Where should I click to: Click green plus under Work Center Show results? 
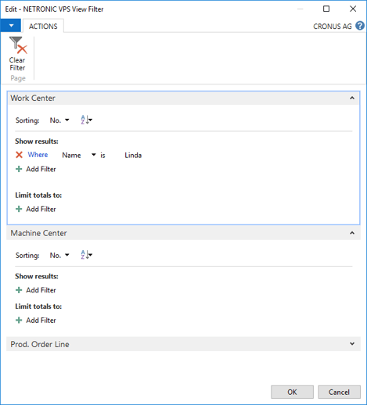tap(19, 169)
